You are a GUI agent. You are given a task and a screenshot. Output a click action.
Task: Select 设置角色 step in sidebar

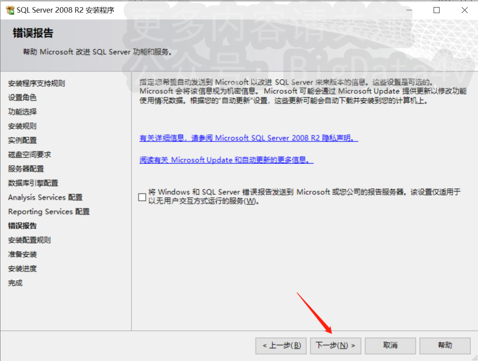coord(22,97)
